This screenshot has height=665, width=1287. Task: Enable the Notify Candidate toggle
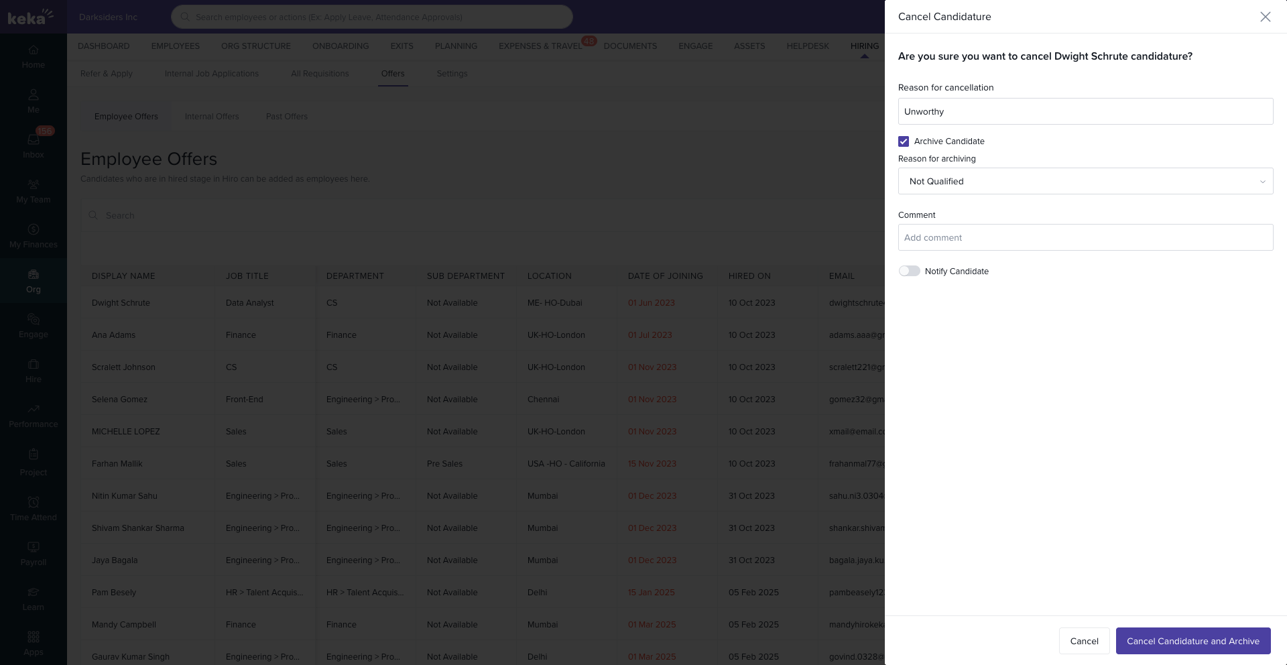coord(910,271)
